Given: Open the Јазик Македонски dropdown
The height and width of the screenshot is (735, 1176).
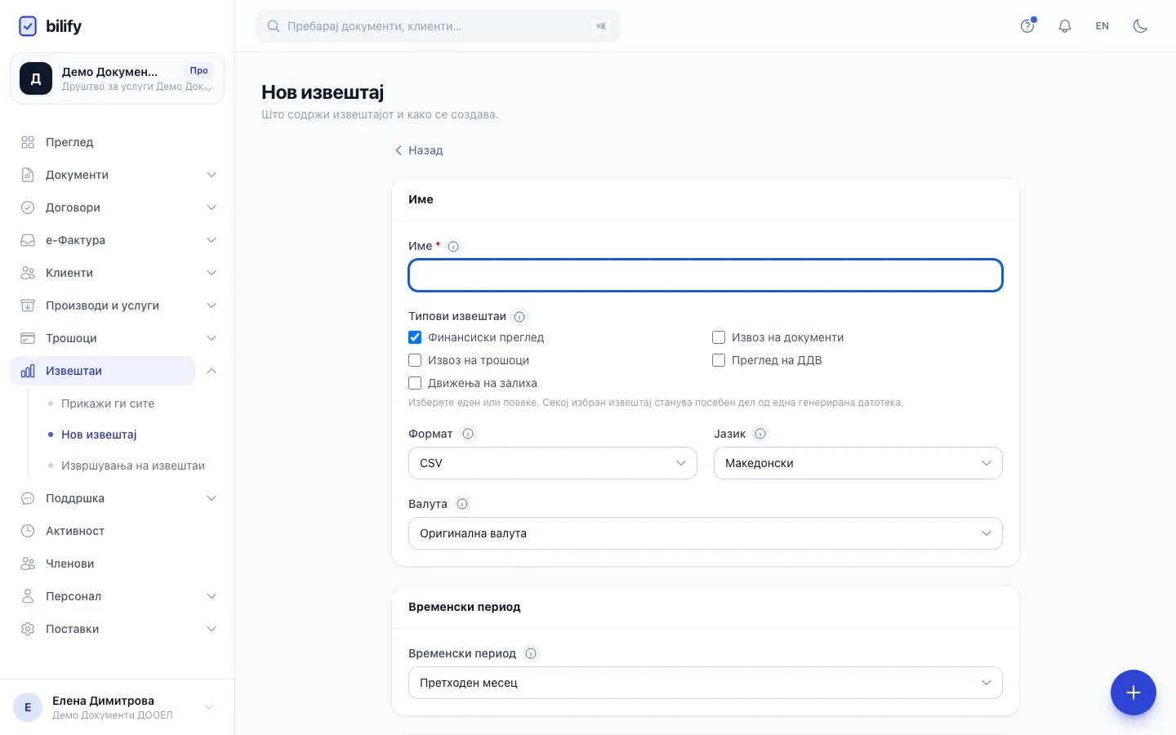Looking at the screenshot, I should tap(858, 463).
